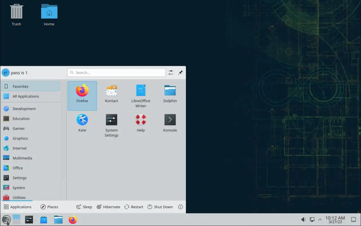The width and height of the screenshot is (361, 226).
Task: Open the Internet category
Action: coord(31,148)
